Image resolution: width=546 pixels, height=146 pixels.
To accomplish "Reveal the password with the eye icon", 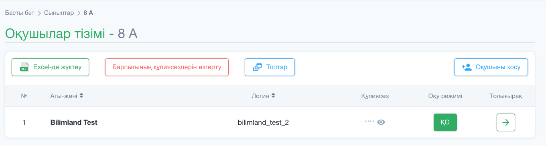I will (381, 122).
